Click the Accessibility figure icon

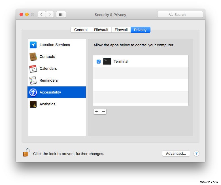tap(33, 92)
